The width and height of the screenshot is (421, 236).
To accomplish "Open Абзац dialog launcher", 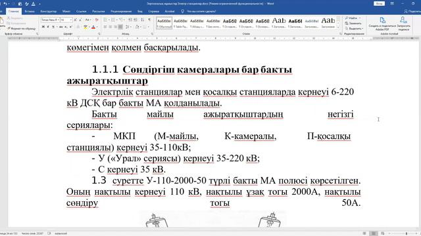I will point(152,34).
